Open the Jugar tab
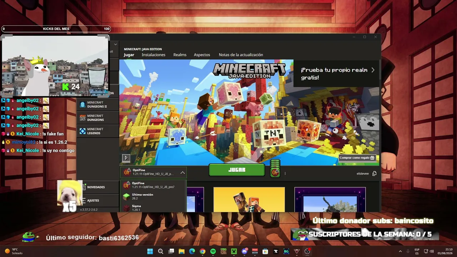This screenshot has height=257, width=457. point(129,55)
